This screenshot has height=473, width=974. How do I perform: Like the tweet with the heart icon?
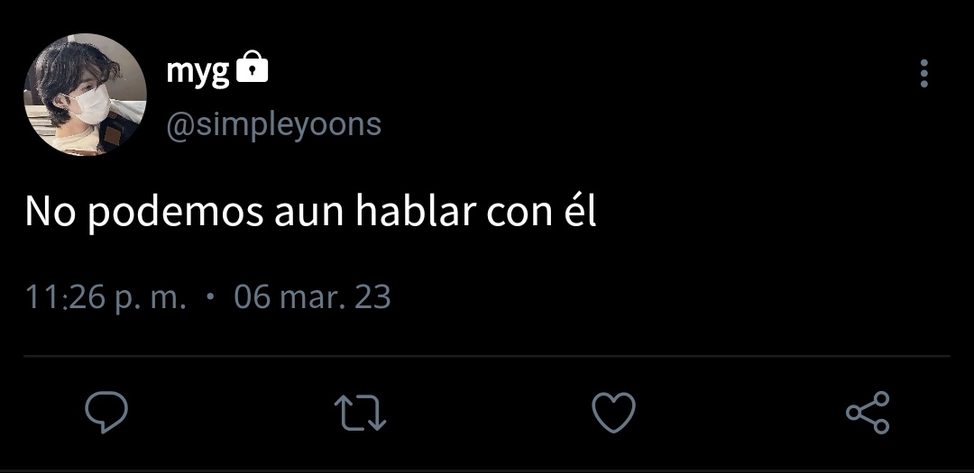pos(614,412)
